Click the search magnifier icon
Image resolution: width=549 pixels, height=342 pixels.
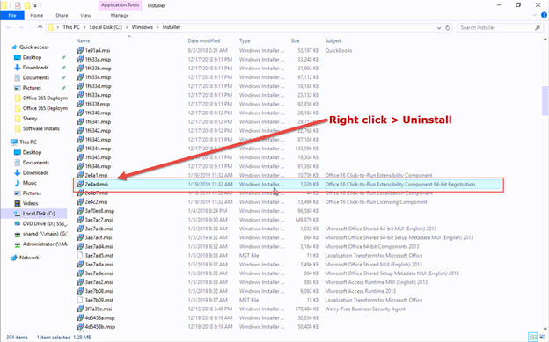click(x=538, y=27)
